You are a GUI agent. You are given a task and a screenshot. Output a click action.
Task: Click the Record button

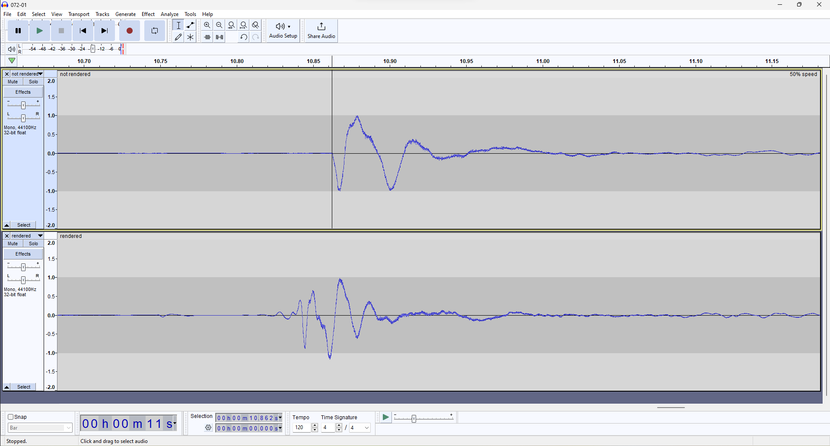click(x=129, y=31)
